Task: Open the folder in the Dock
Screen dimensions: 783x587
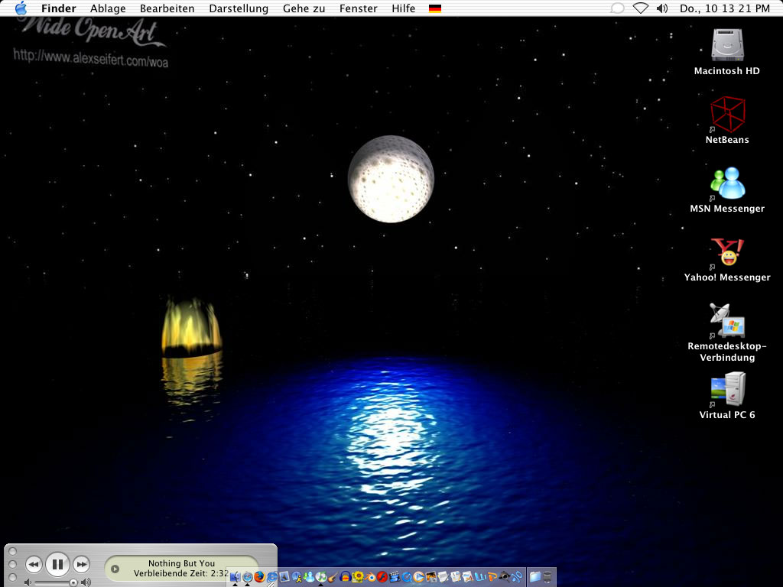Action: click(535, 577)
